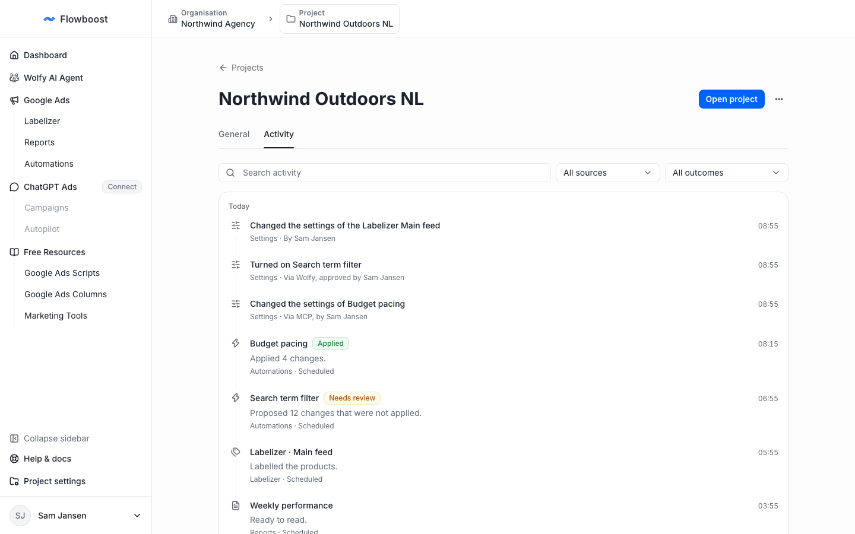Open the Project Northwind Outdoors NL selector

pos(340,19)
